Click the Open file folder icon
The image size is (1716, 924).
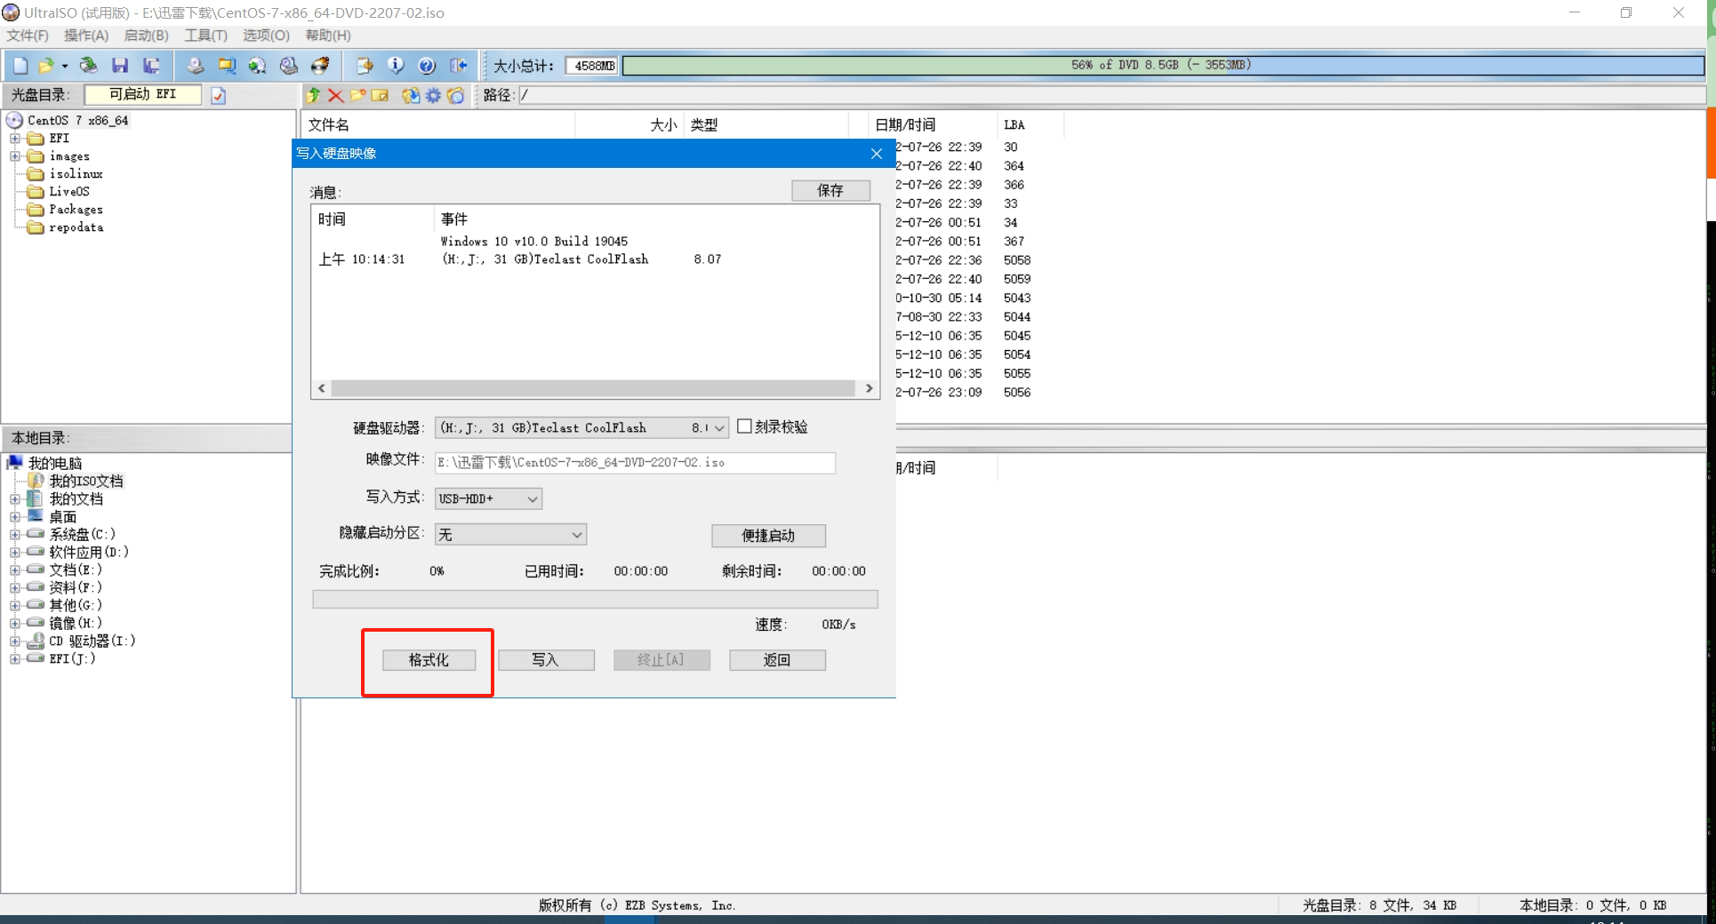click(46, 66)
